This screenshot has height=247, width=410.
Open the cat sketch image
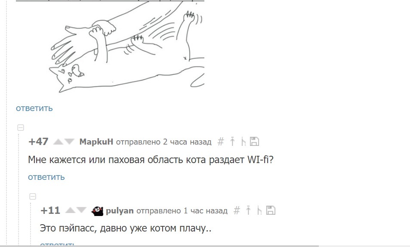point(110,46)
